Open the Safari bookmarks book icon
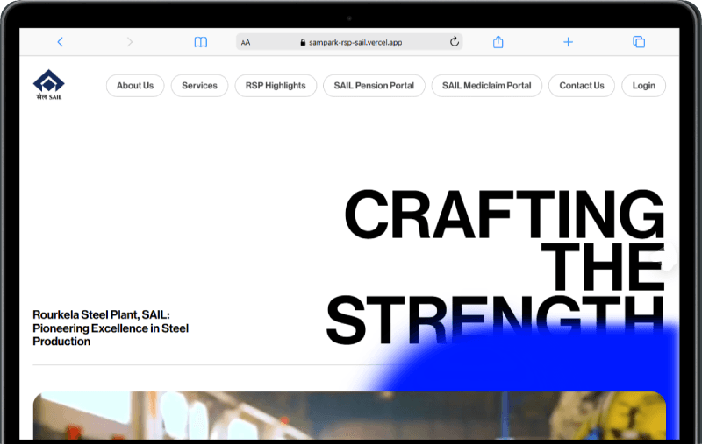Viewport: 702px width, 444px height. pyautogui.click(x=201, y=42)
